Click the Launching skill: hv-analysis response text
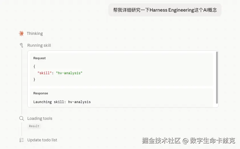This screenshot has width=240, height=149. [62, 102]
